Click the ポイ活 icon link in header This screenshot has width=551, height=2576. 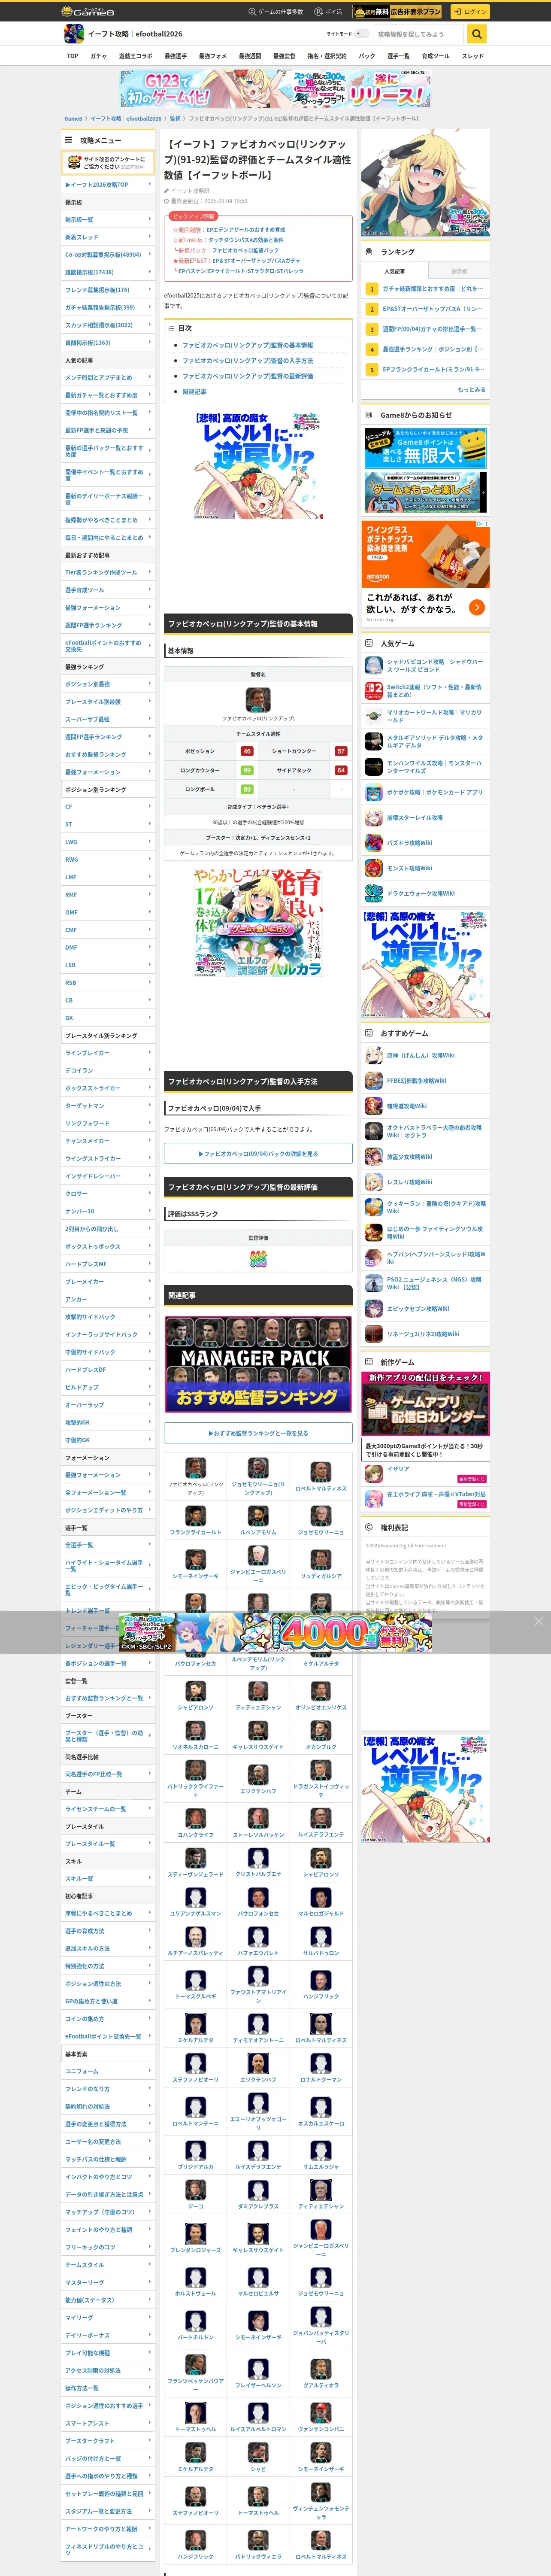click(328, 11)
